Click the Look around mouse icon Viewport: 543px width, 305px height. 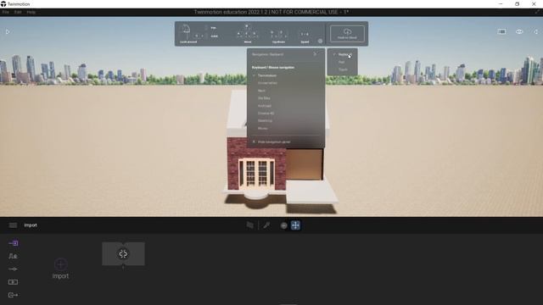click(187, 32)
